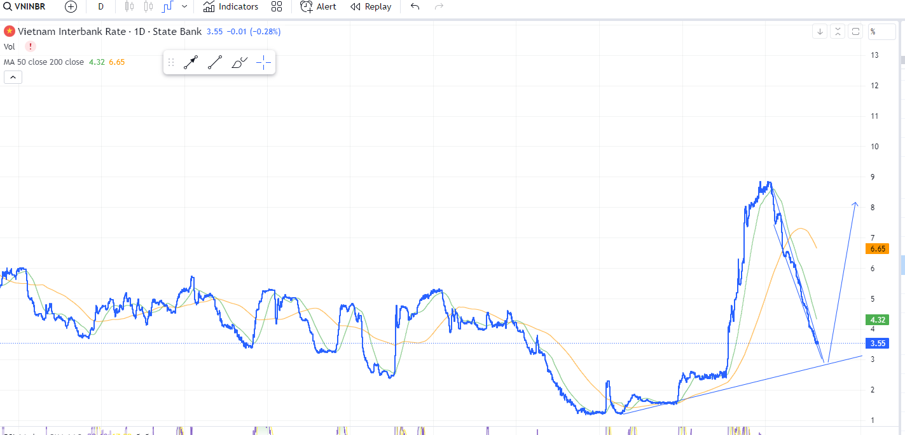Collapse the indicator legend with chevron button
This screenshot has width=905, height=435.
13,77
